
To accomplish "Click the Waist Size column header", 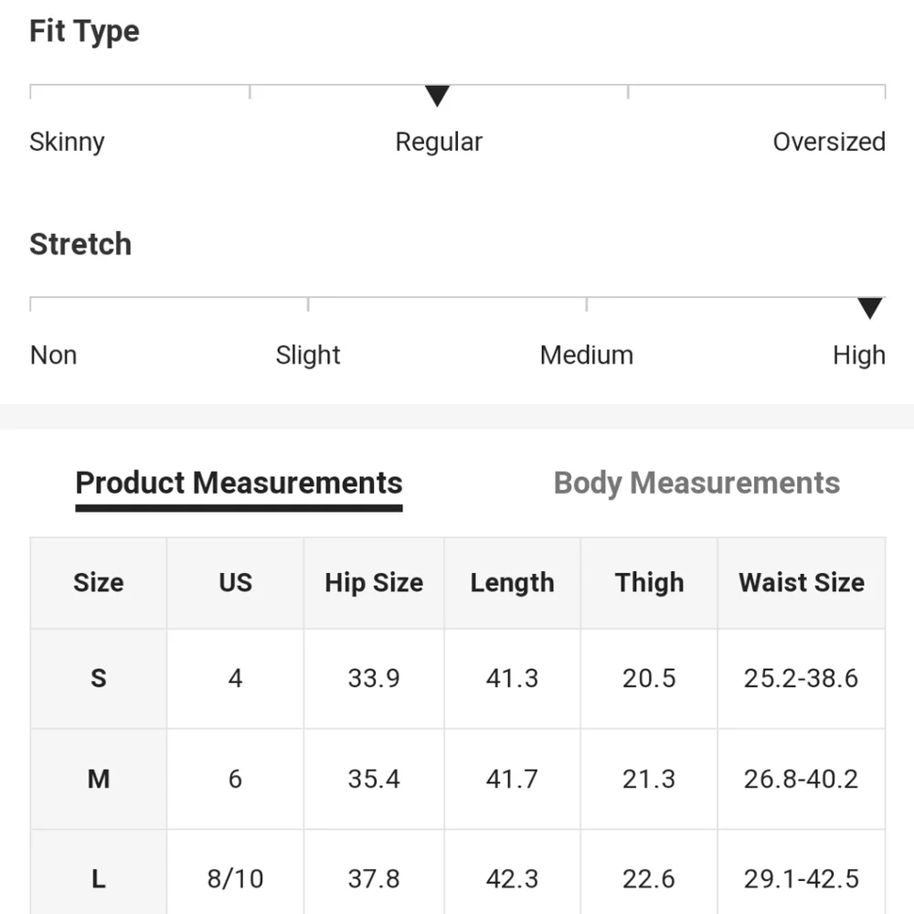I will 802,583.
